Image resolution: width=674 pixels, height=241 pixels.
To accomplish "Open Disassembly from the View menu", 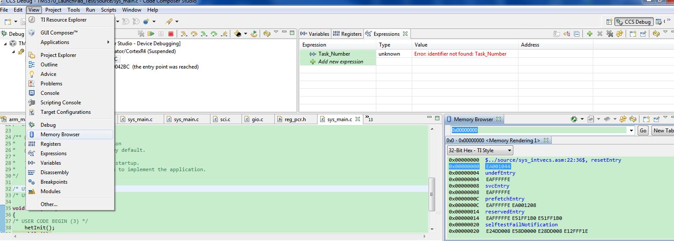I will (x=70, y=172).
